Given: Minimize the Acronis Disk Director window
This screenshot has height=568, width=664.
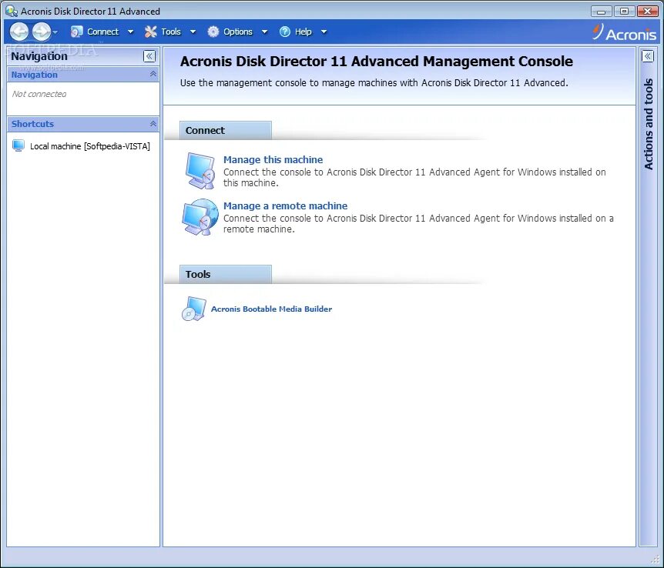Looking at the screenshot, I should 602,11.
